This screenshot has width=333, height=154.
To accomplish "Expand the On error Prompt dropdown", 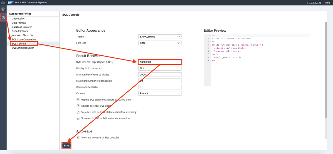I will [160, 93].
